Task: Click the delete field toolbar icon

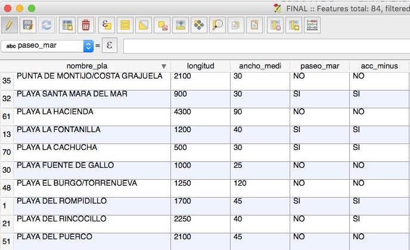Action: pos(275,25)
